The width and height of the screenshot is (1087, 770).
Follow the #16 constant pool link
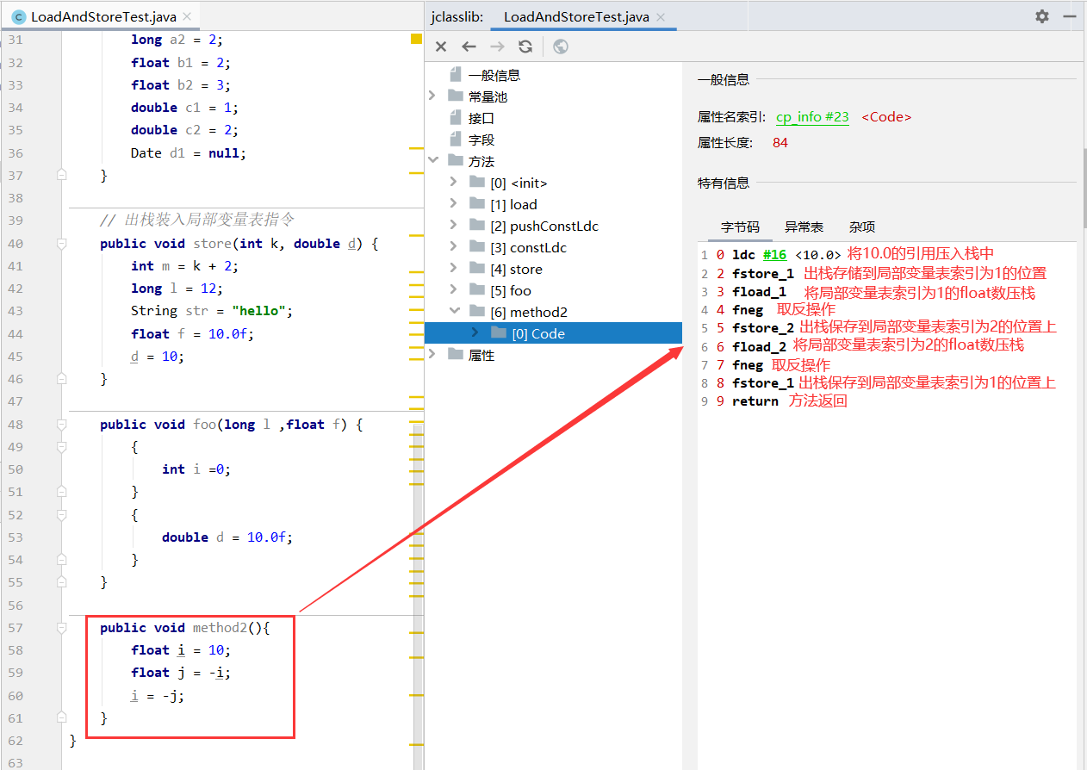tap(774, 255)
